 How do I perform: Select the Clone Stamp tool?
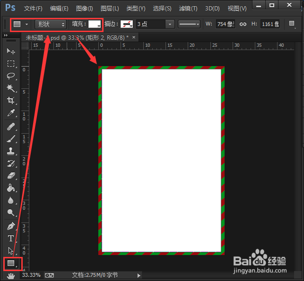11,151
